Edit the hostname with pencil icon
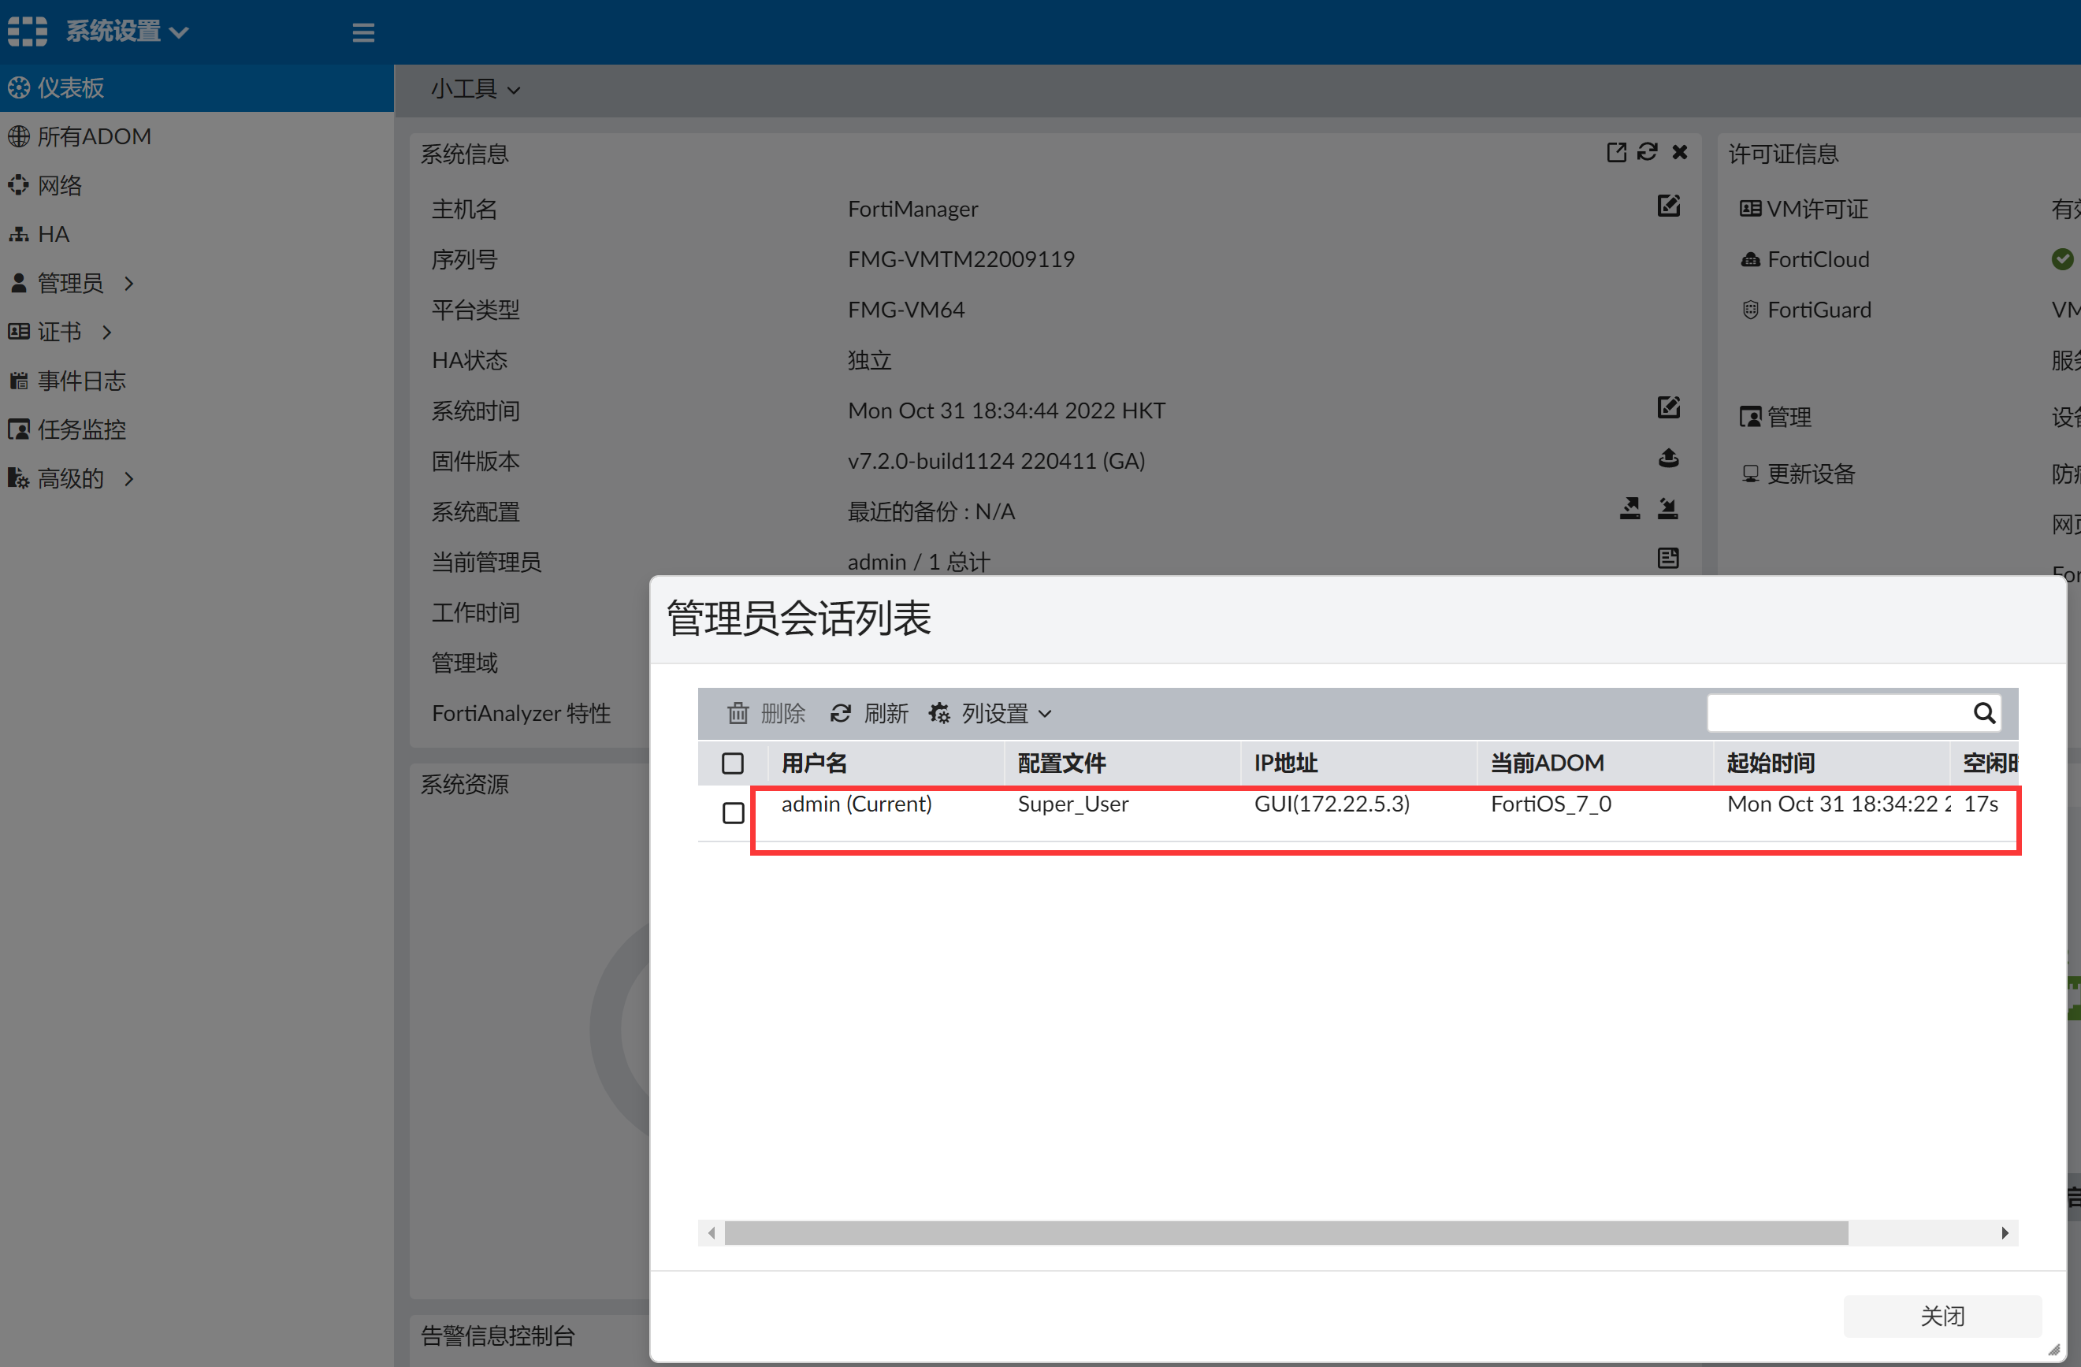This screenshot has height=1367, width=2081. pyautogui.click(x=1668, y=206)
